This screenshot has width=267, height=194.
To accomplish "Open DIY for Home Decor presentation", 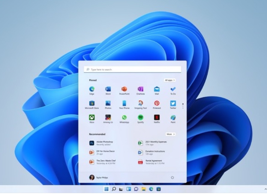I will [x=102, y=153].
